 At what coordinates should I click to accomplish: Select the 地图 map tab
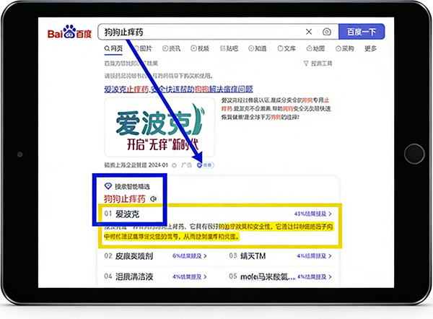point(315,50)
